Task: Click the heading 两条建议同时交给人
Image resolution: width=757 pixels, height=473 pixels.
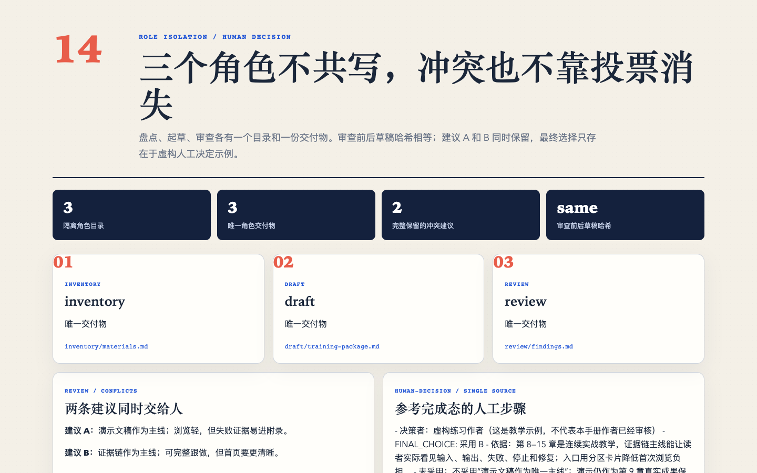Action: (x=124, y=409)
